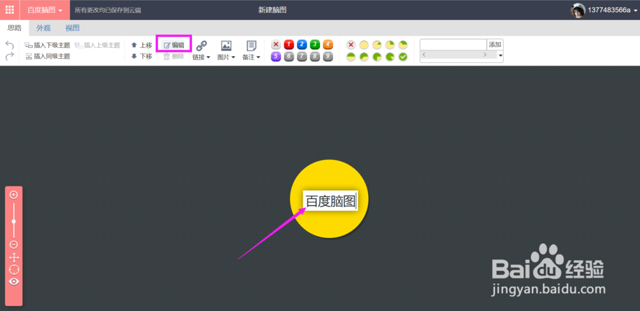
Task: Set priority 7 gray badge
Action: point(302,57)
